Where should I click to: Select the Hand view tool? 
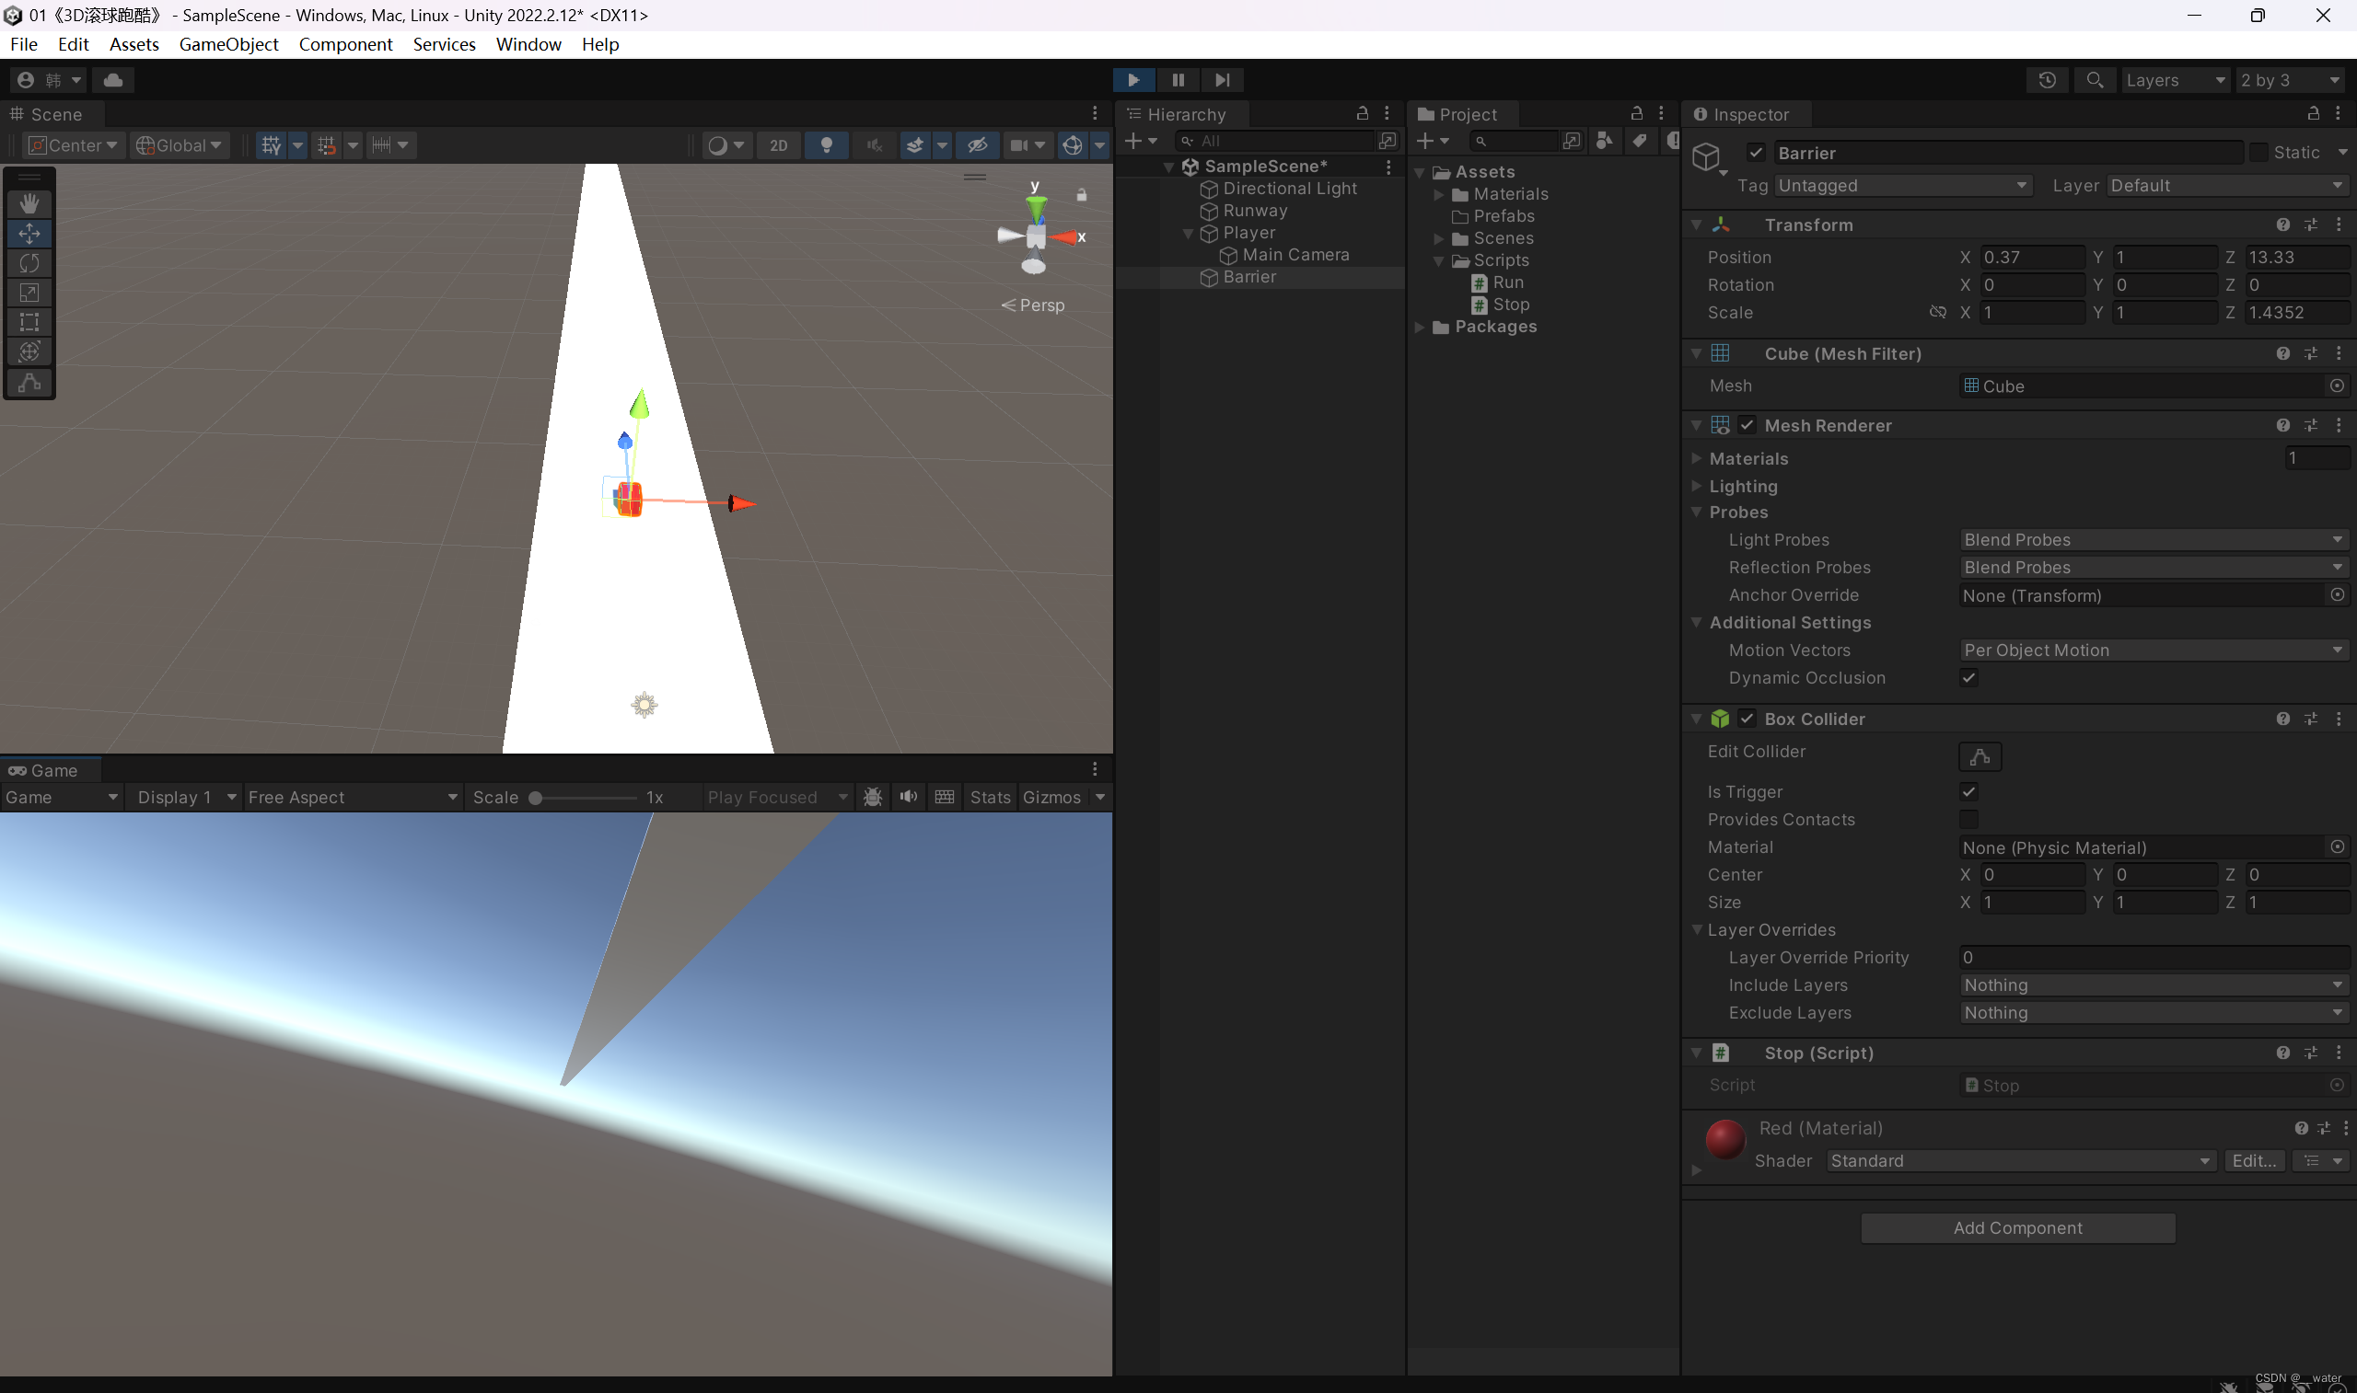29,203
